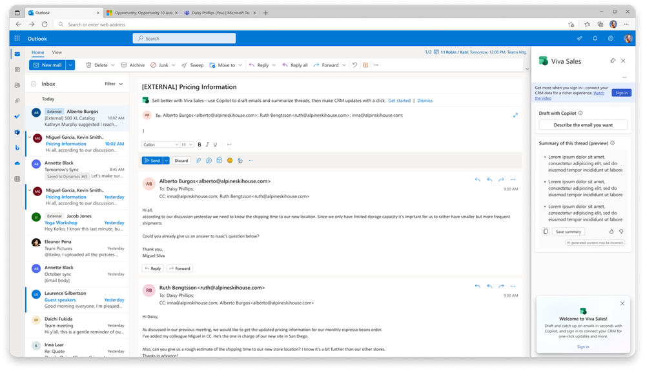Viewport: 645px width, 371px height.
Task: Give thumbs up to the summary
Action: click(x=611, y=232)
